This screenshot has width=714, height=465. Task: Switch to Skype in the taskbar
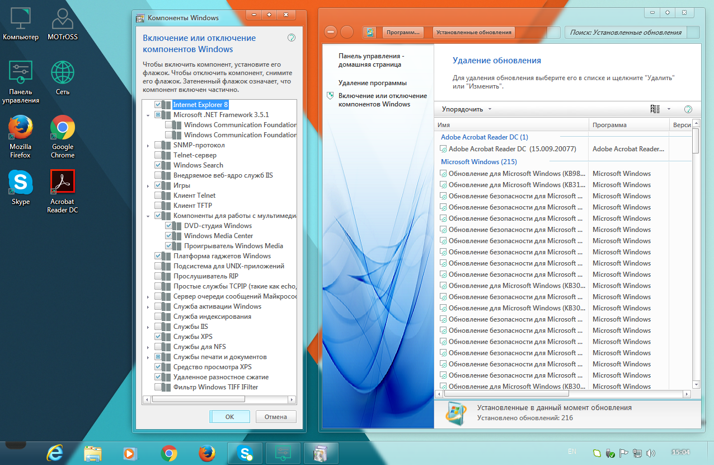pos(245,453)
